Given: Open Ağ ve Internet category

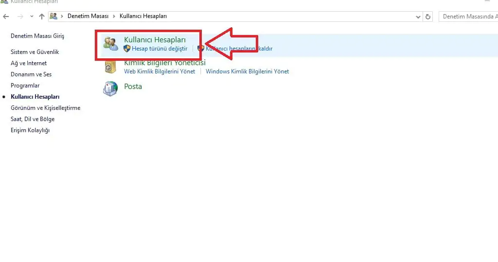Looking at the screenshot, I should pyautogui.click(x=29, y=63).
